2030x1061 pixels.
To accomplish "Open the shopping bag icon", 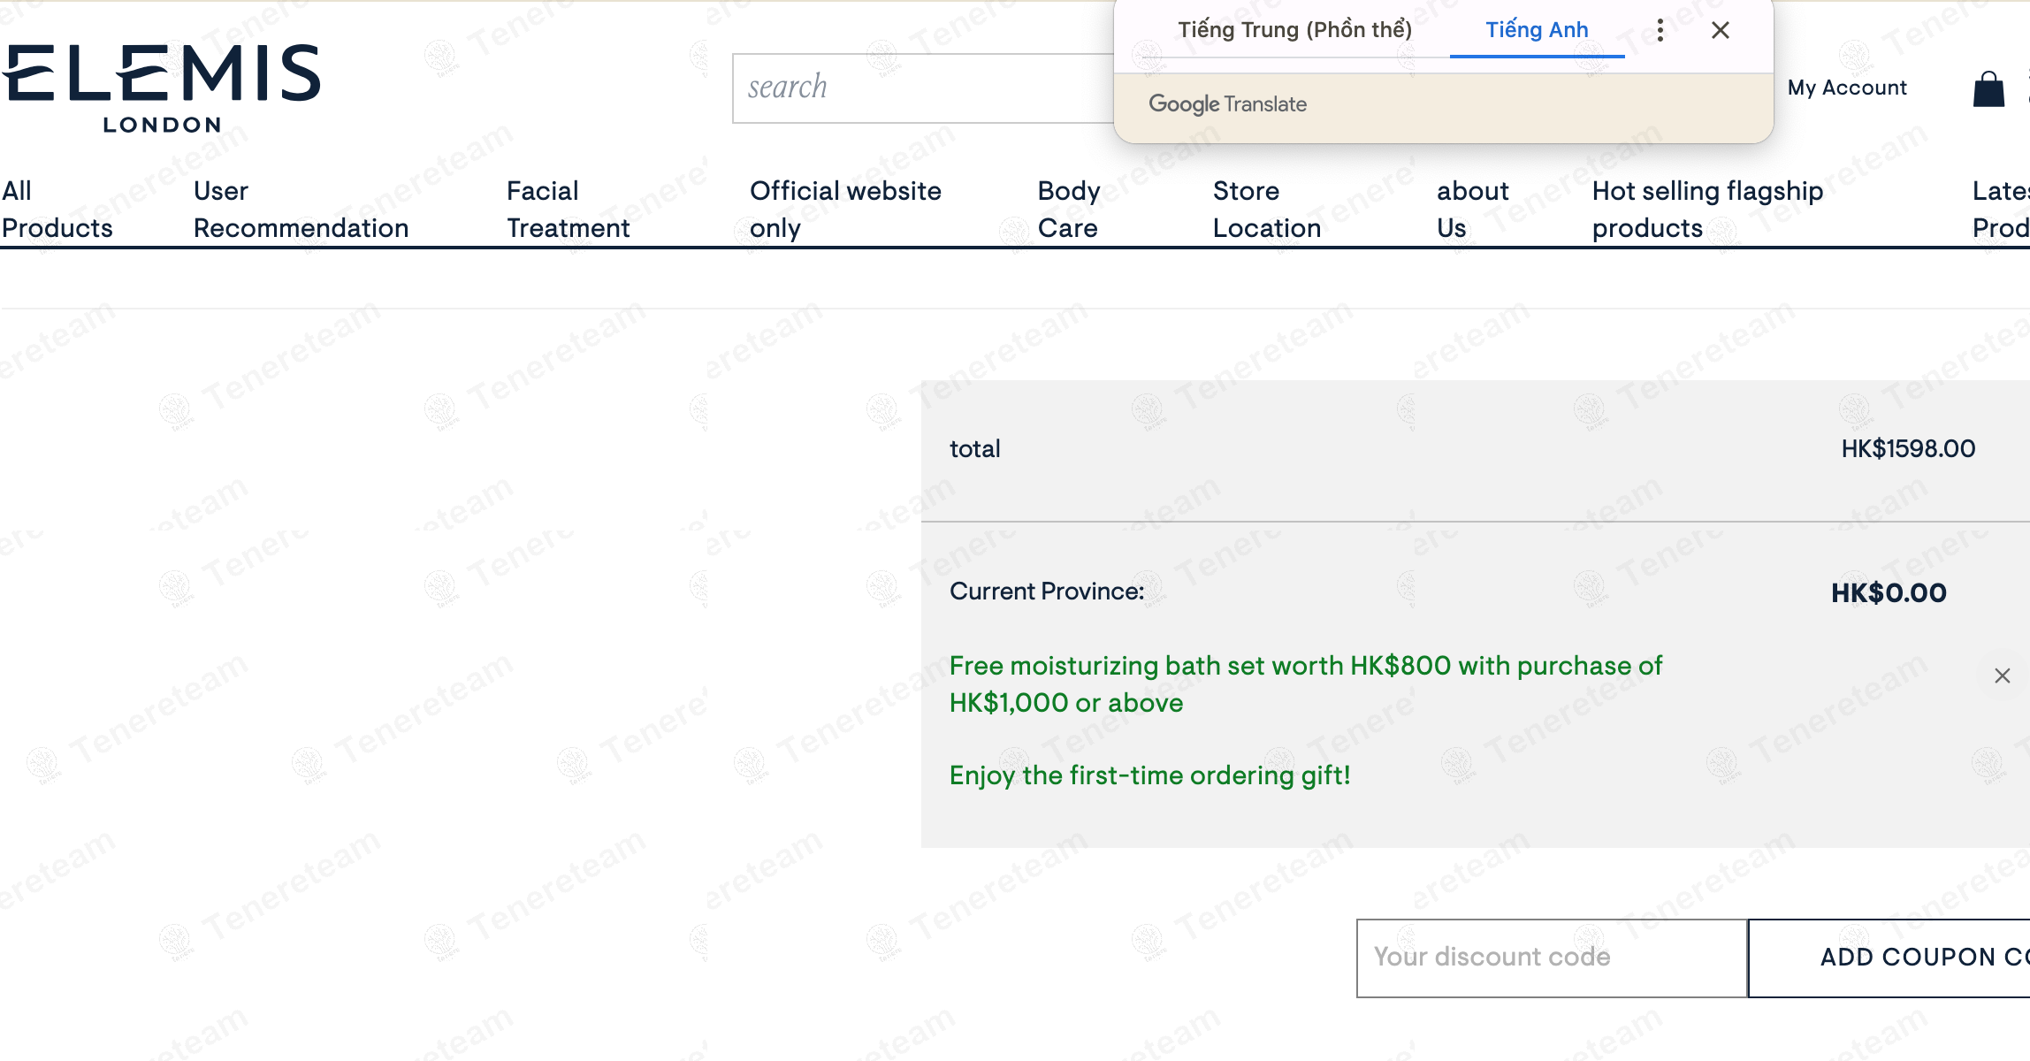I will (x=1988, y=89).
